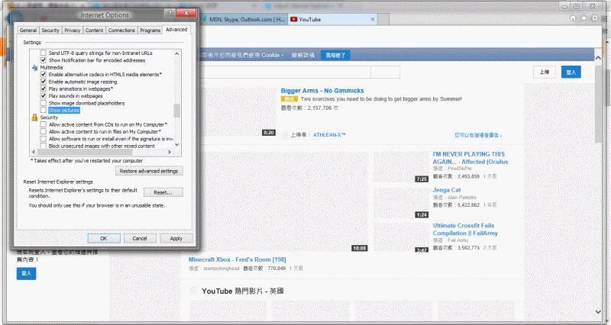
Task: Open I'M NEVER PLAYING THIS AGAIN video link
Action: click(470, 158)
